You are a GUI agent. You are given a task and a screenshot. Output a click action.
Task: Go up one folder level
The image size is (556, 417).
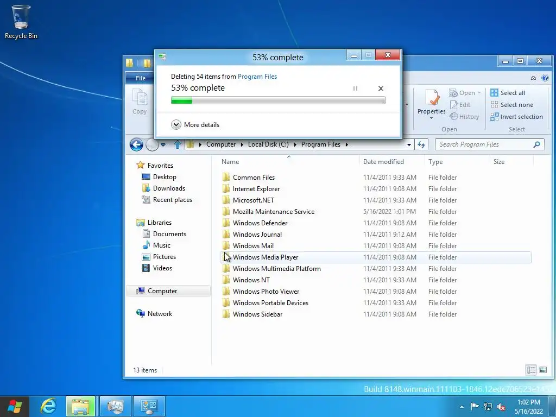(x=178, y=144)
